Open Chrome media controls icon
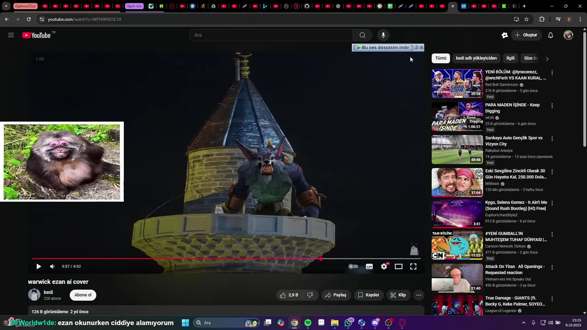Screen dimensions: 587x330 [x=558, y=19]
